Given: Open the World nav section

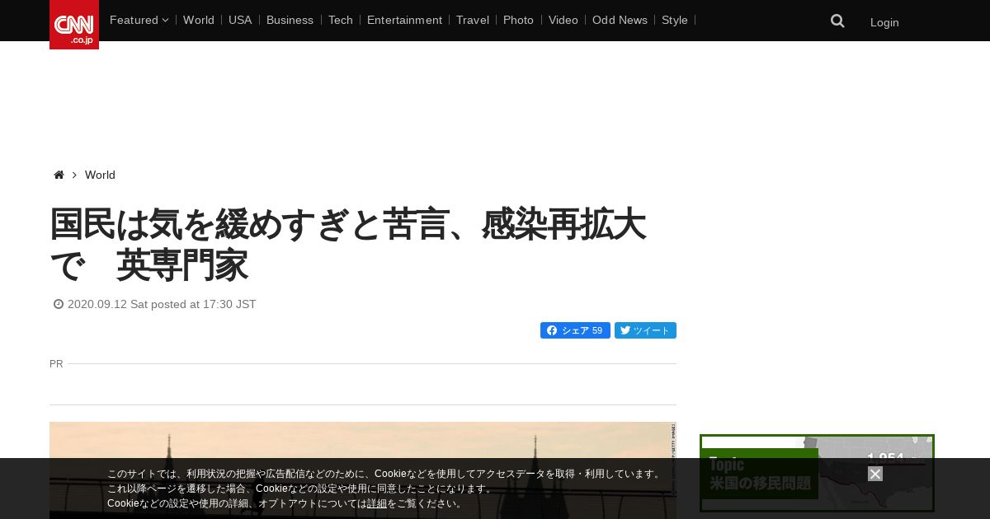Looking at the screenshot, I should (x=199, y=20).
